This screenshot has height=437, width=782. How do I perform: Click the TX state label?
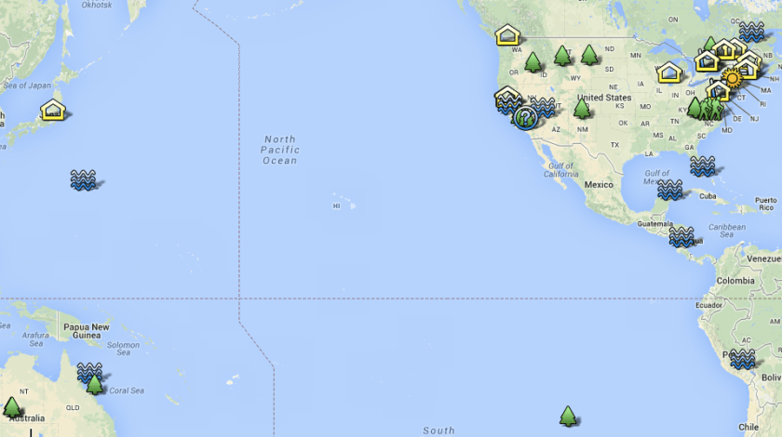[x=614, y=145]
